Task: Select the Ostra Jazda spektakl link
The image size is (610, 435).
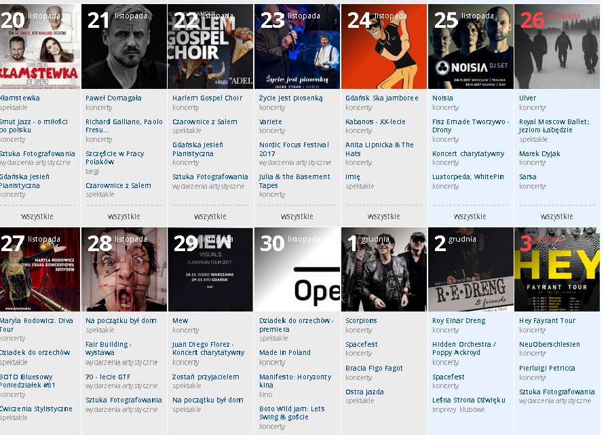Action: (x=364, y=392)
